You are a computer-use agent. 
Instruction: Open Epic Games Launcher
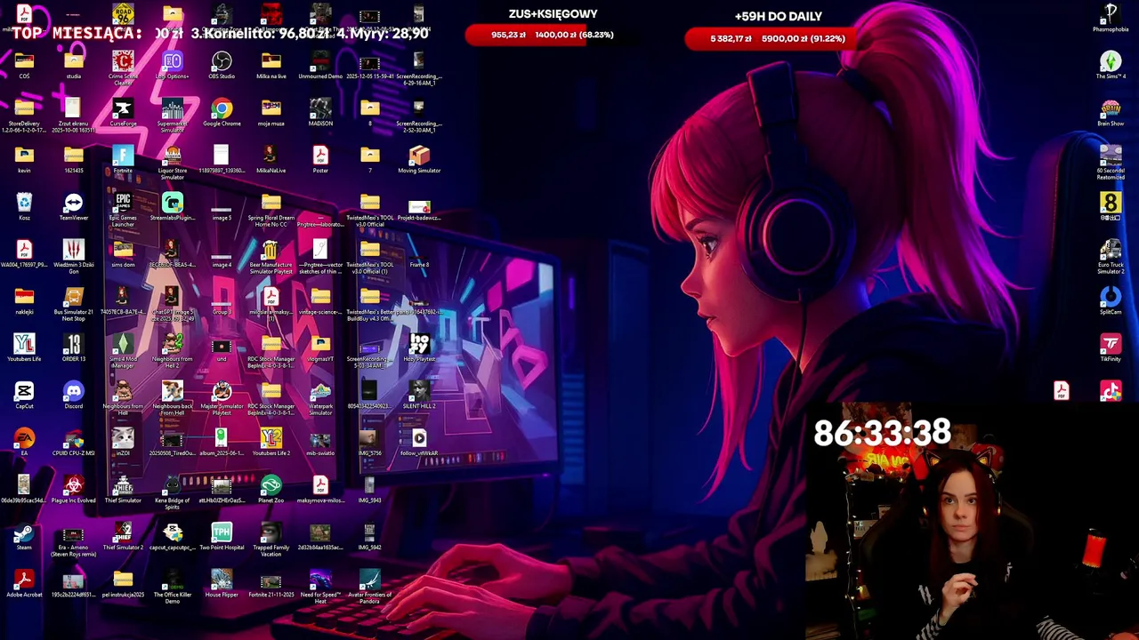[123, 208]
